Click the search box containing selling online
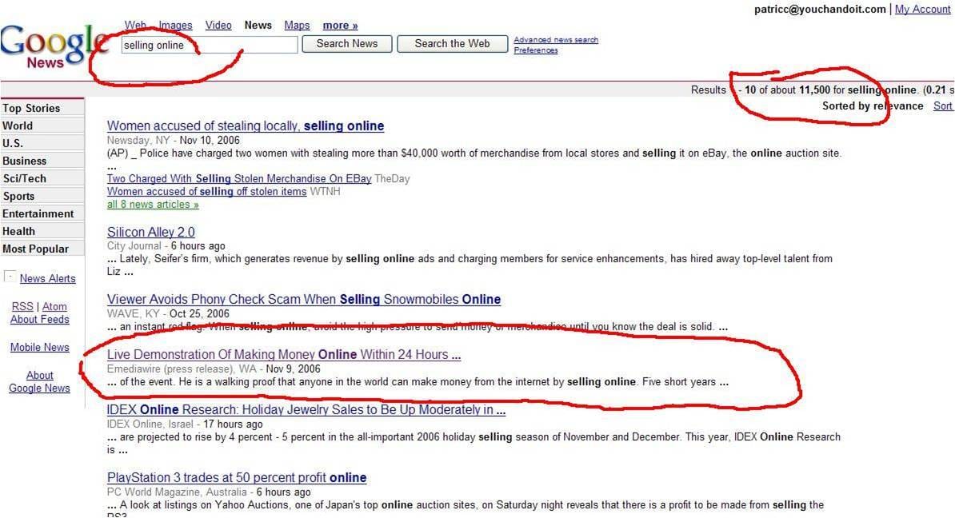Viewport: 955px width, 518px height. (210, 45)
